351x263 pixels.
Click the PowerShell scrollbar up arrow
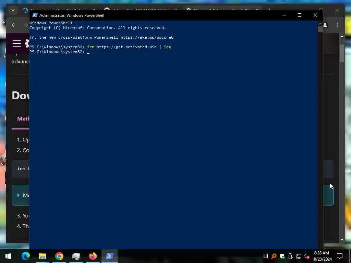pos(320,24)
